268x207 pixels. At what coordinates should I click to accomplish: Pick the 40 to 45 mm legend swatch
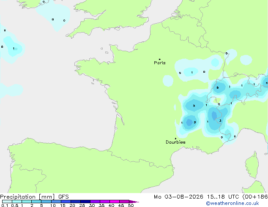point(115,202)
